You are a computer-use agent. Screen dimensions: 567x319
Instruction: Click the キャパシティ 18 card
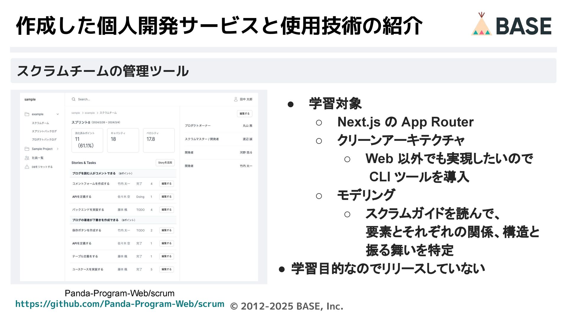coord(123,140)
